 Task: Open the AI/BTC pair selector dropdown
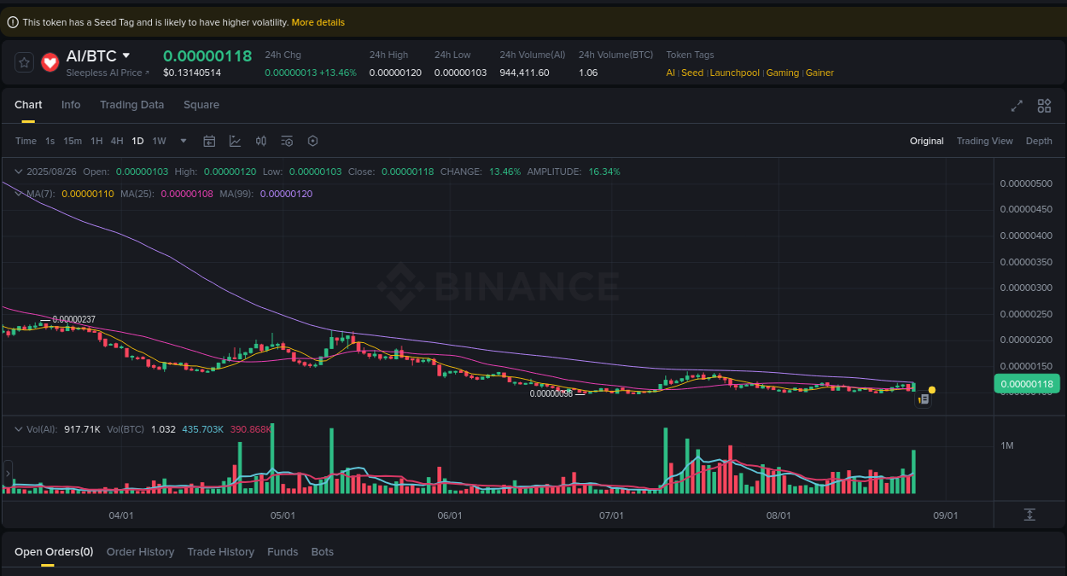pos(126,55)
